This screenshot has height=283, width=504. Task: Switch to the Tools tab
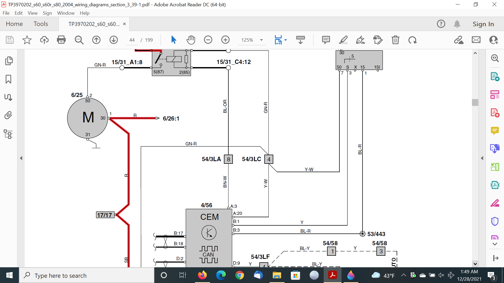41,24
